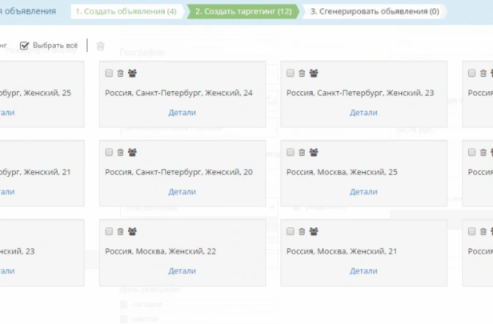This screenshot has height=324, width=493.
Task: Open Детали link on Москва, Женский, 25 card
Action: coord(363,192)
